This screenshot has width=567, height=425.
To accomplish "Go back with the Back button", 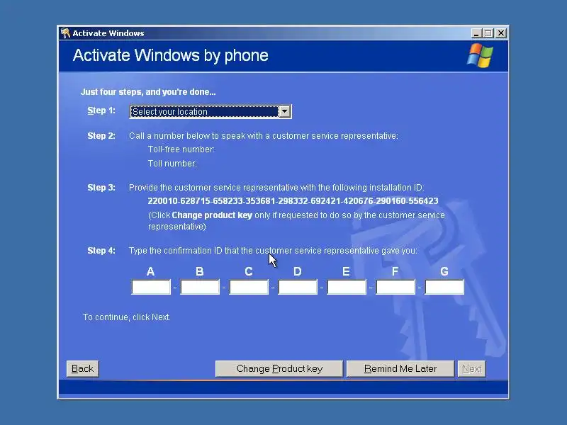I will pyautogui.click(x=82, y=368).
